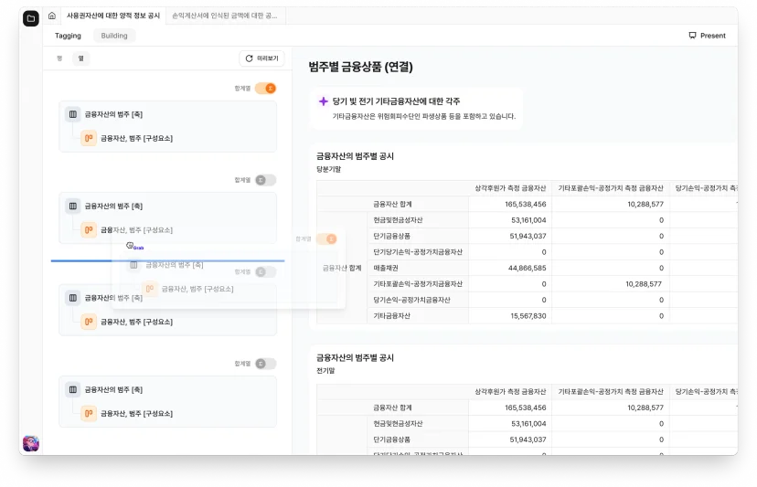
Task: Click the orange member icon in the last card
Action: [x=89, y=413]
